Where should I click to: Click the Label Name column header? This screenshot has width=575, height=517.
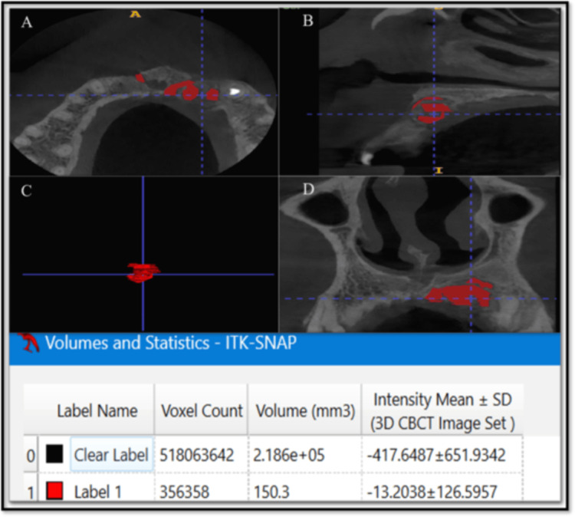pos(97,410)
